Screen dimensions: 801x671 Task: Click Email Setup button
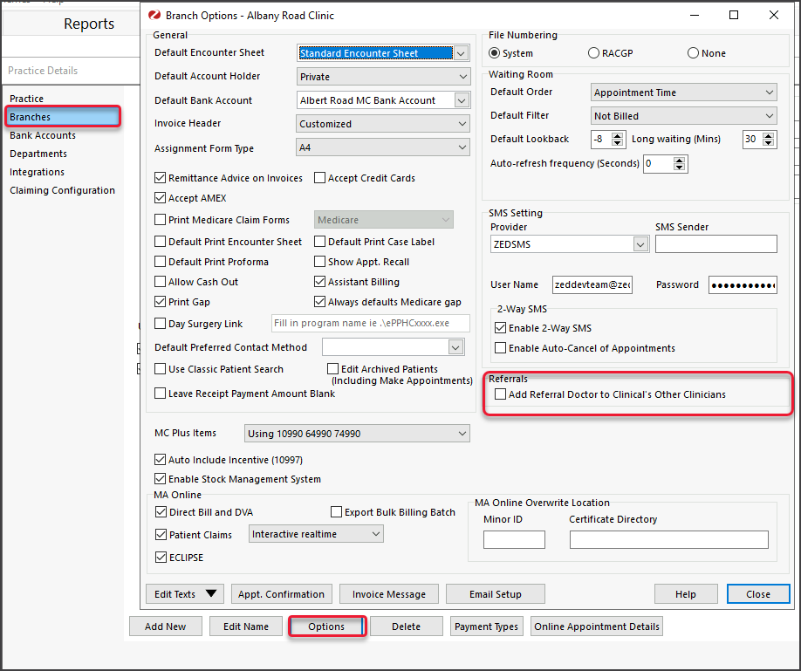pos(495,594)
